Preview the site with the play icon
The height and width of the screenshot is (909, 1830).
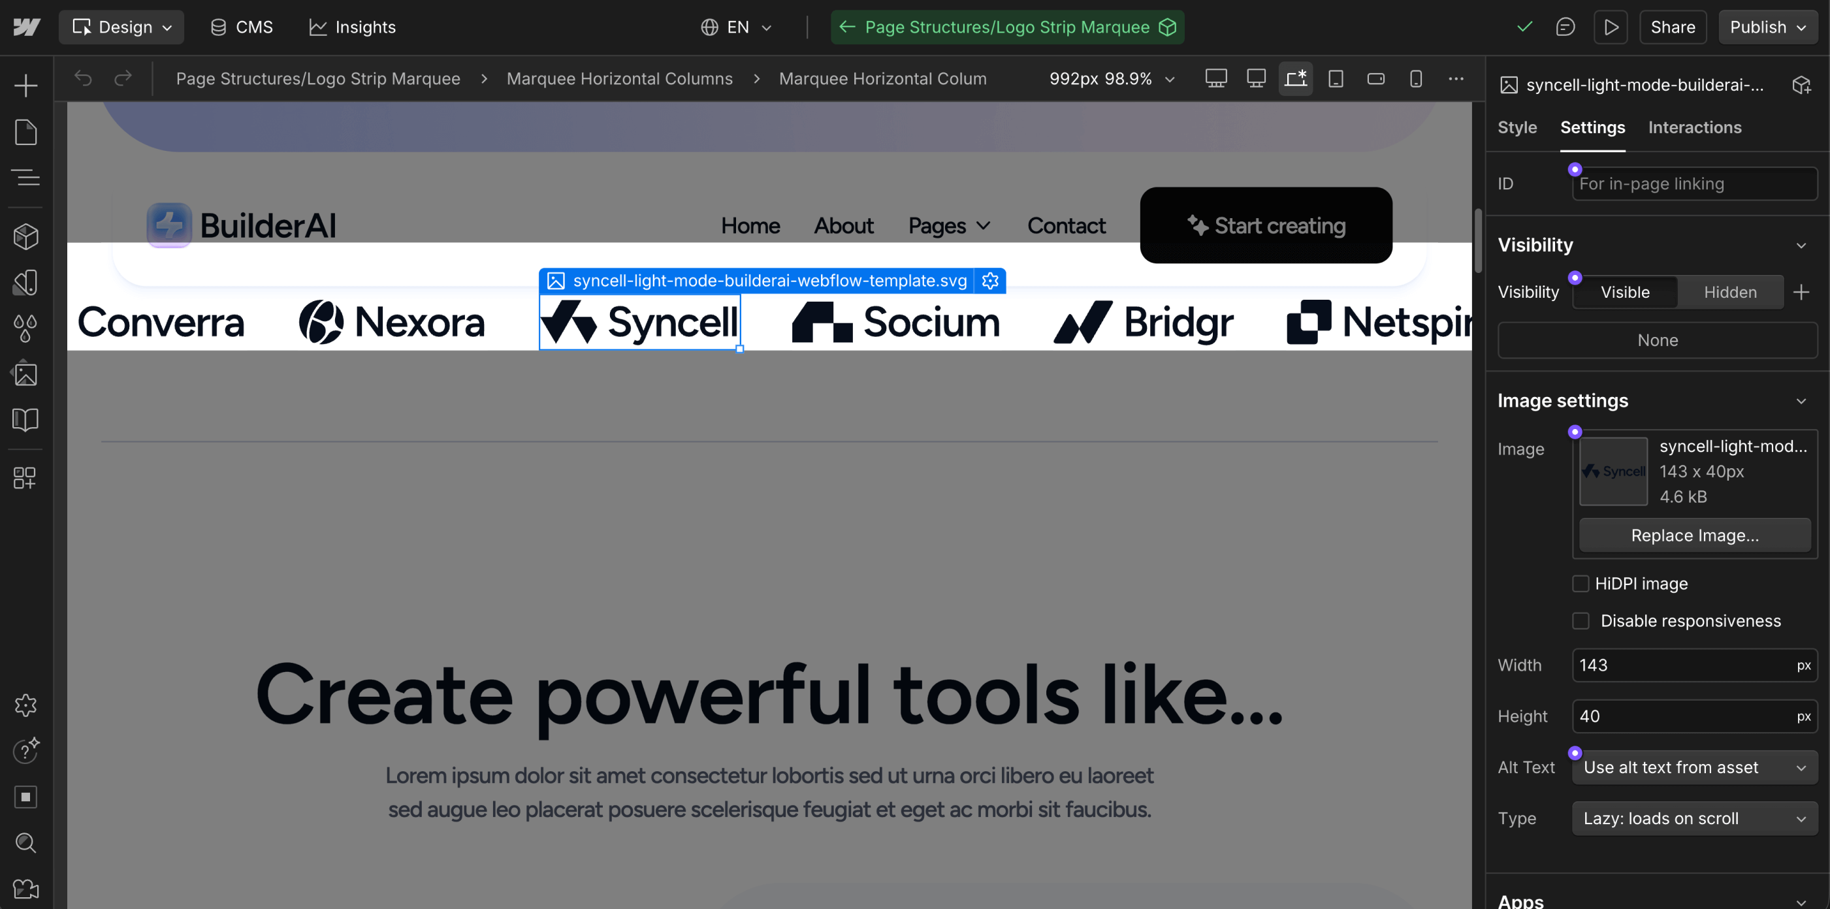1611,27
